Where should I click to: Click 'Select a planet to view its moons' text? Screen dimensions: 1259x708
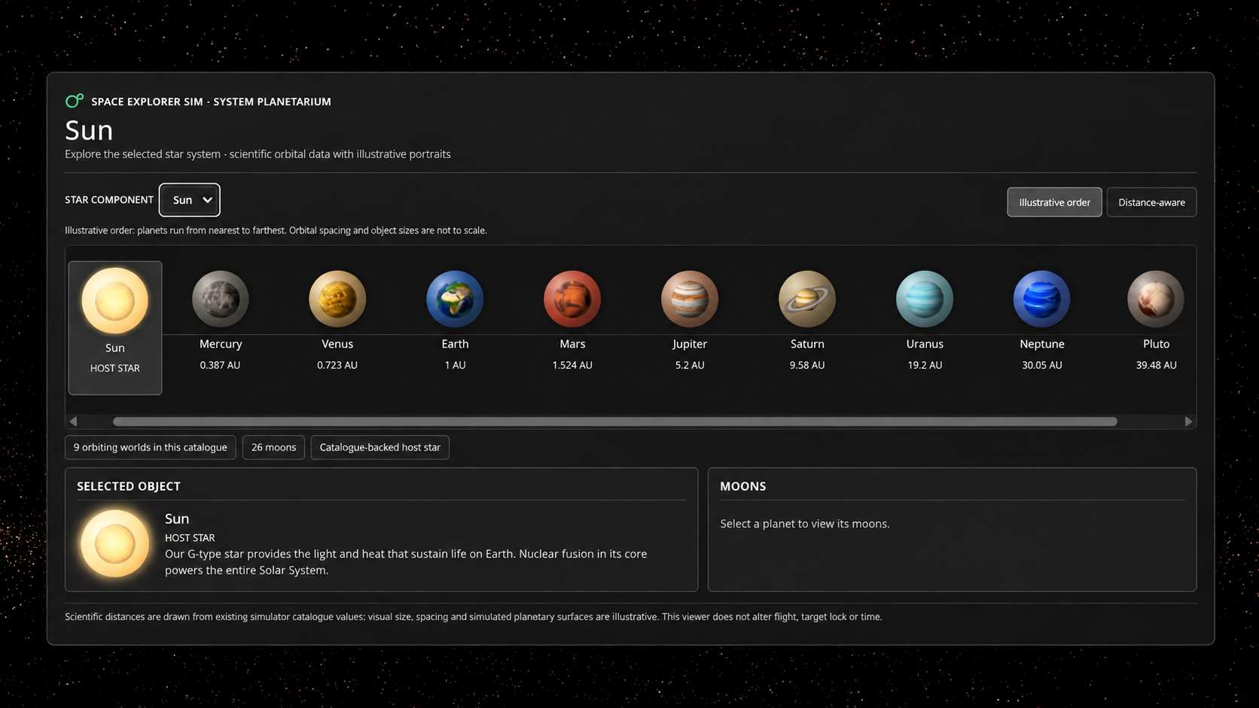point(805,524)
